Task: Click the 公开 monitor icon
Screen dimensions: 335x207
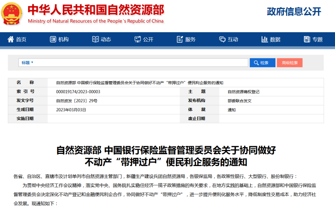Action: [138, 39]
